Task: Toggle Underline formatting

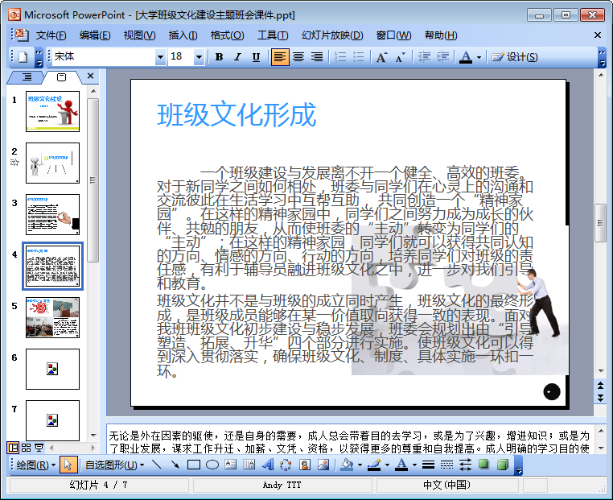Action: click(x=256, y=57)
